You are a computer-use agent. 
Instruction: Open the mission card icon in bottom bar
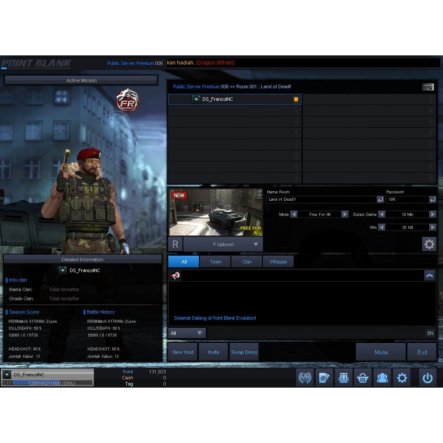[324, 378]
